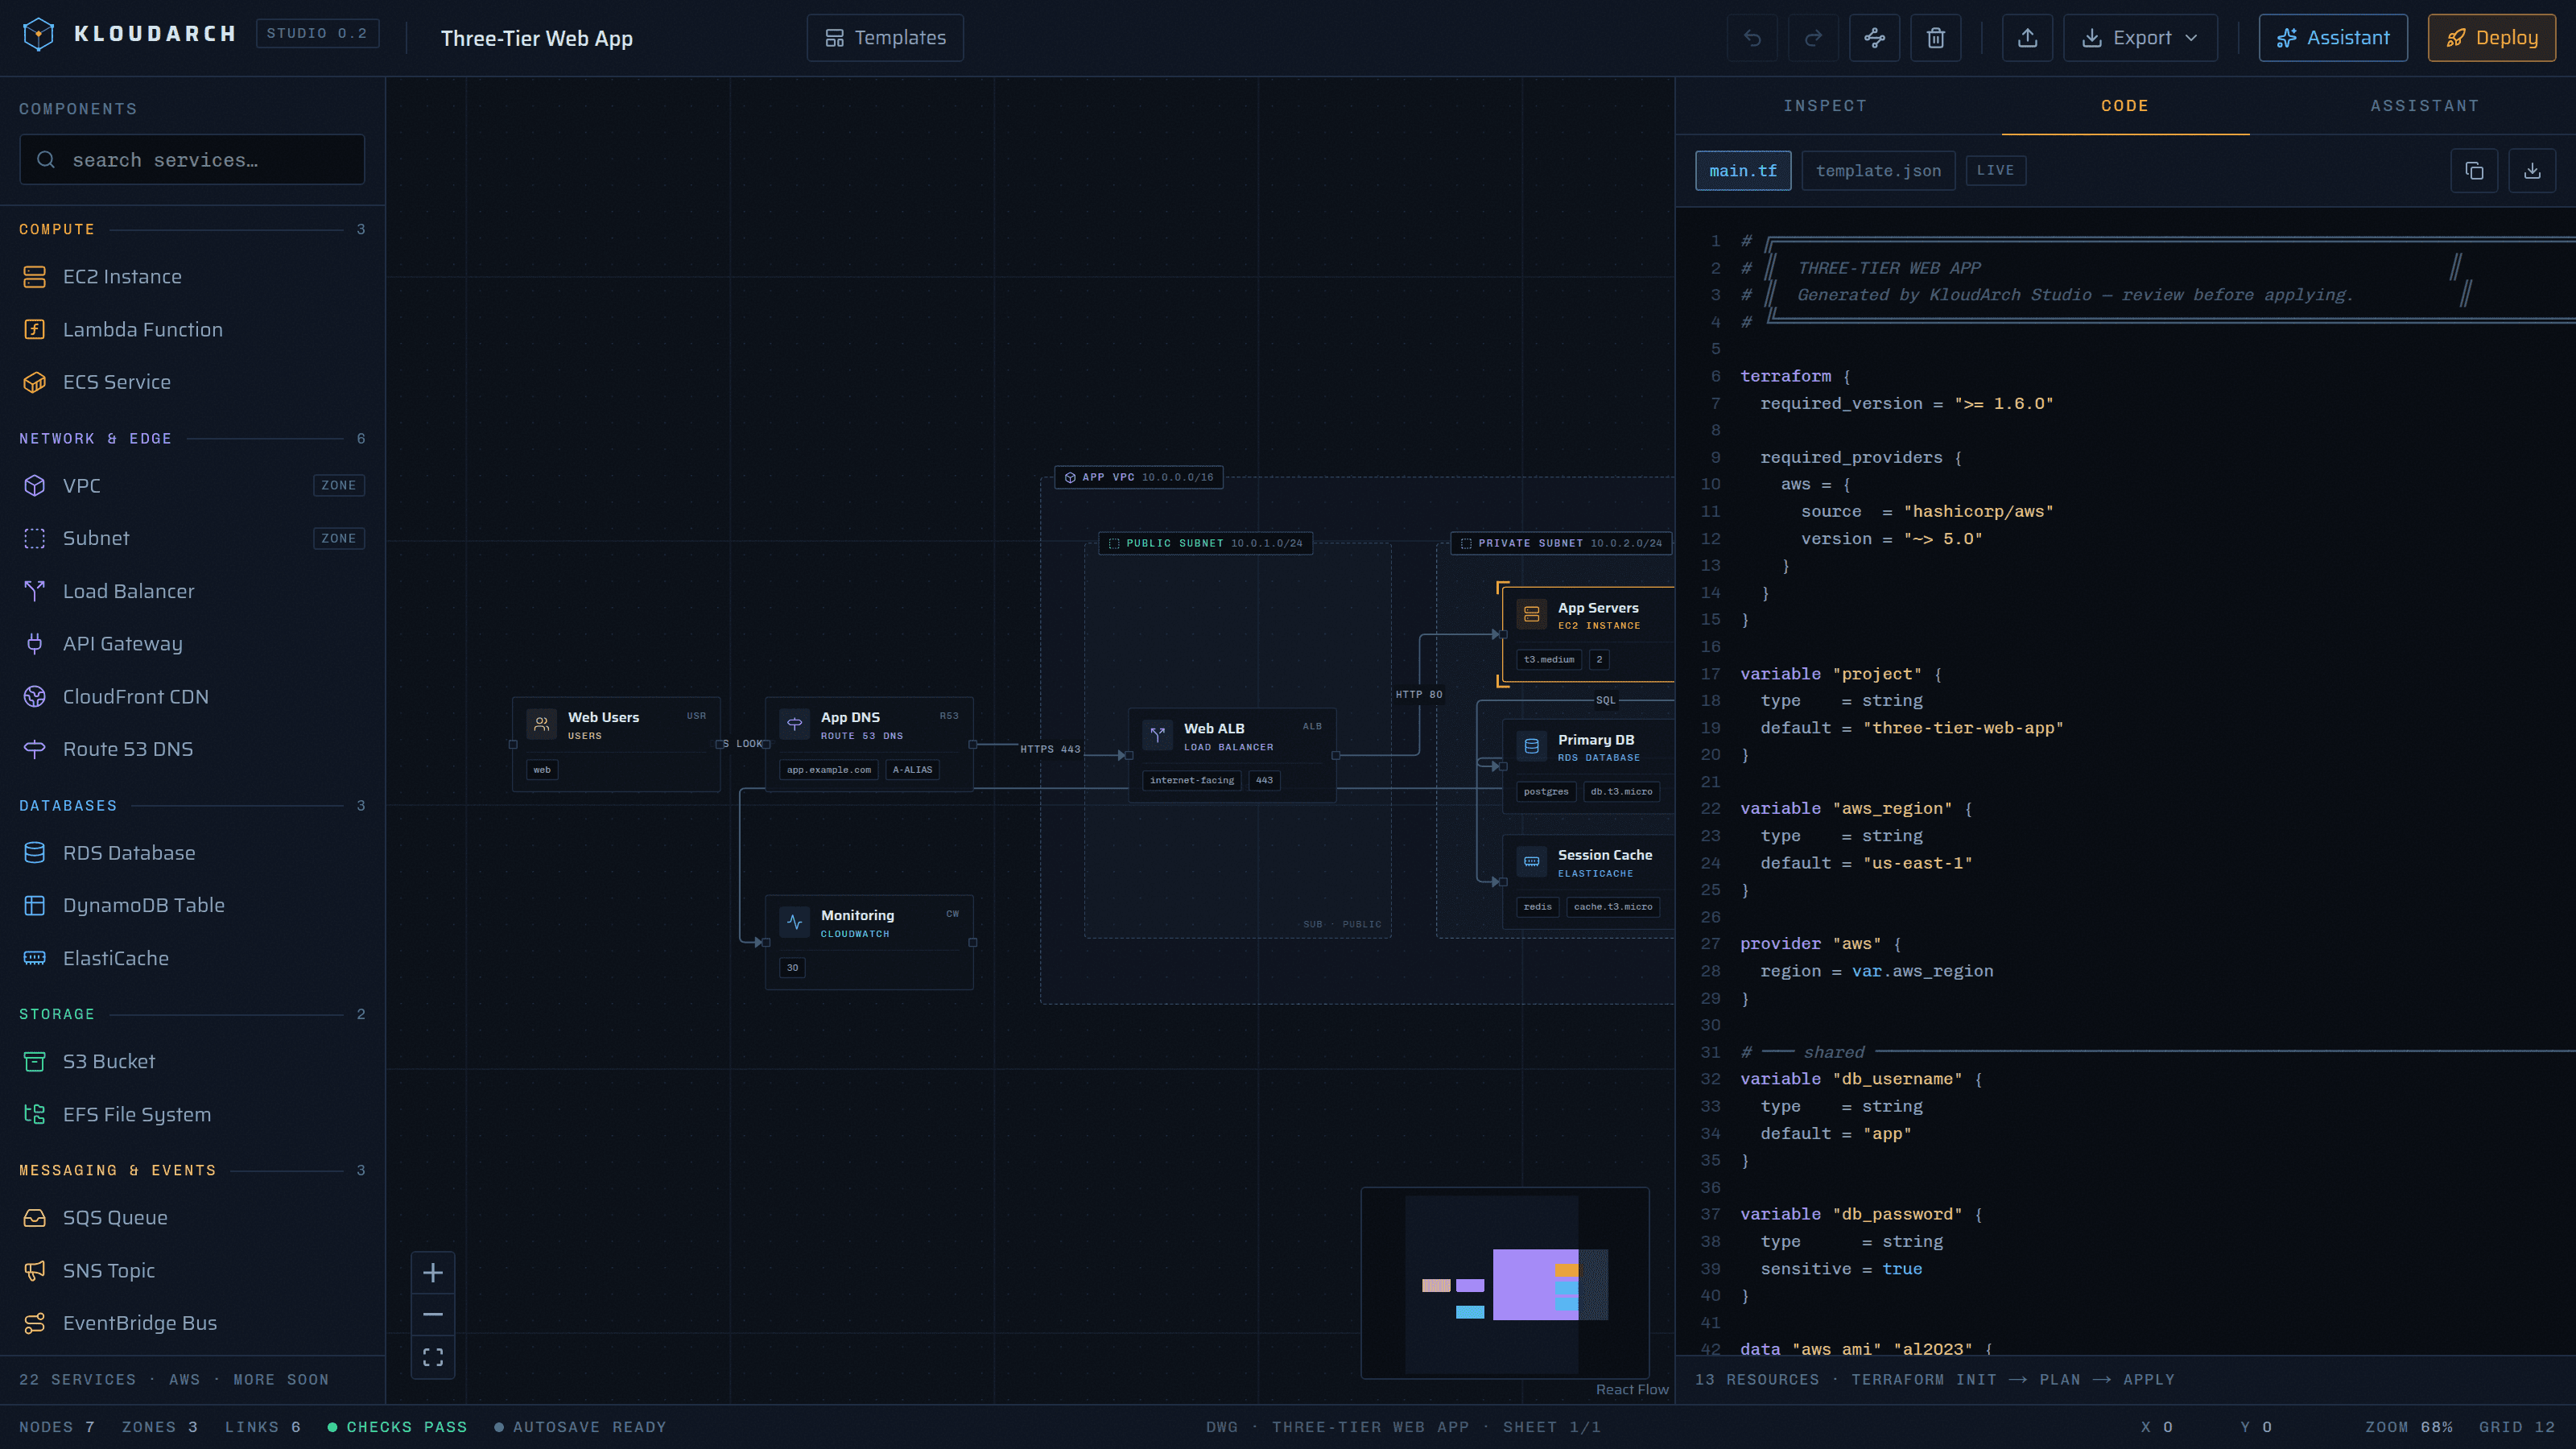Select the API Gateway component
Screen dimensions: 2576x1449
(192, 644)
